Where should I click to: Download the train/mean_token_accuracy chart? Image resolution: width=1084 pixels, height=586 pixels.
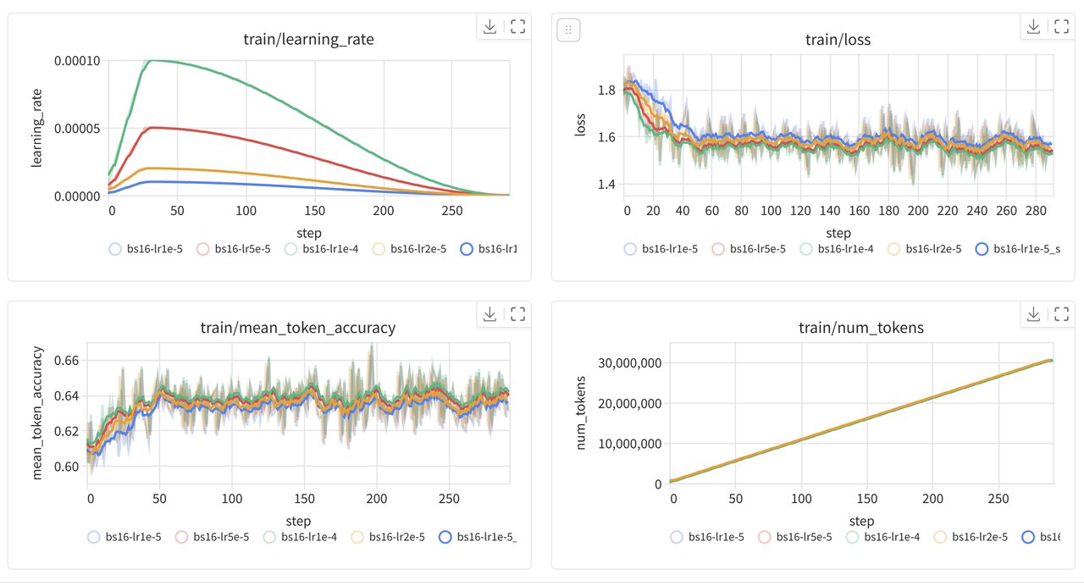coord(489,314)
